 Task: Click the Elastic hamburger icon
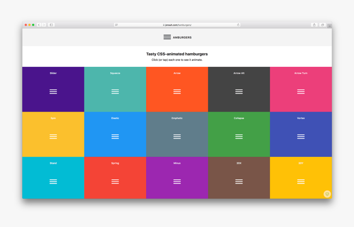[115, 137]
